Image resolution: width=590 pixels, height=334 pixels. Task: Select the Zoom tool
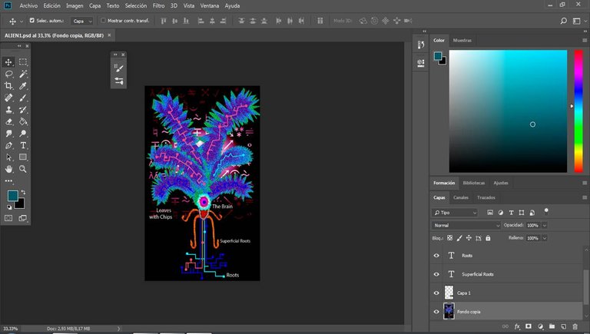tap(23, 169)
